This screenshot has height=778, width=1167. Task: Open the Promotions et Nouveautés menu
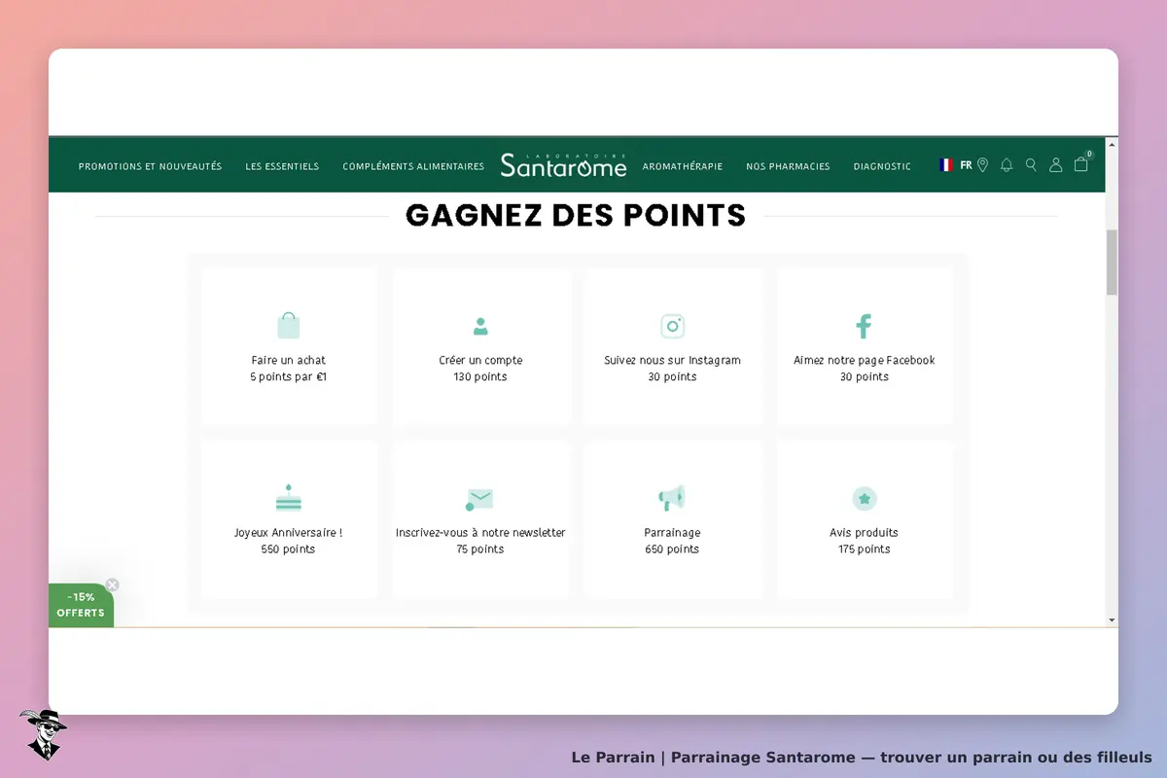(x=150, y=166)
